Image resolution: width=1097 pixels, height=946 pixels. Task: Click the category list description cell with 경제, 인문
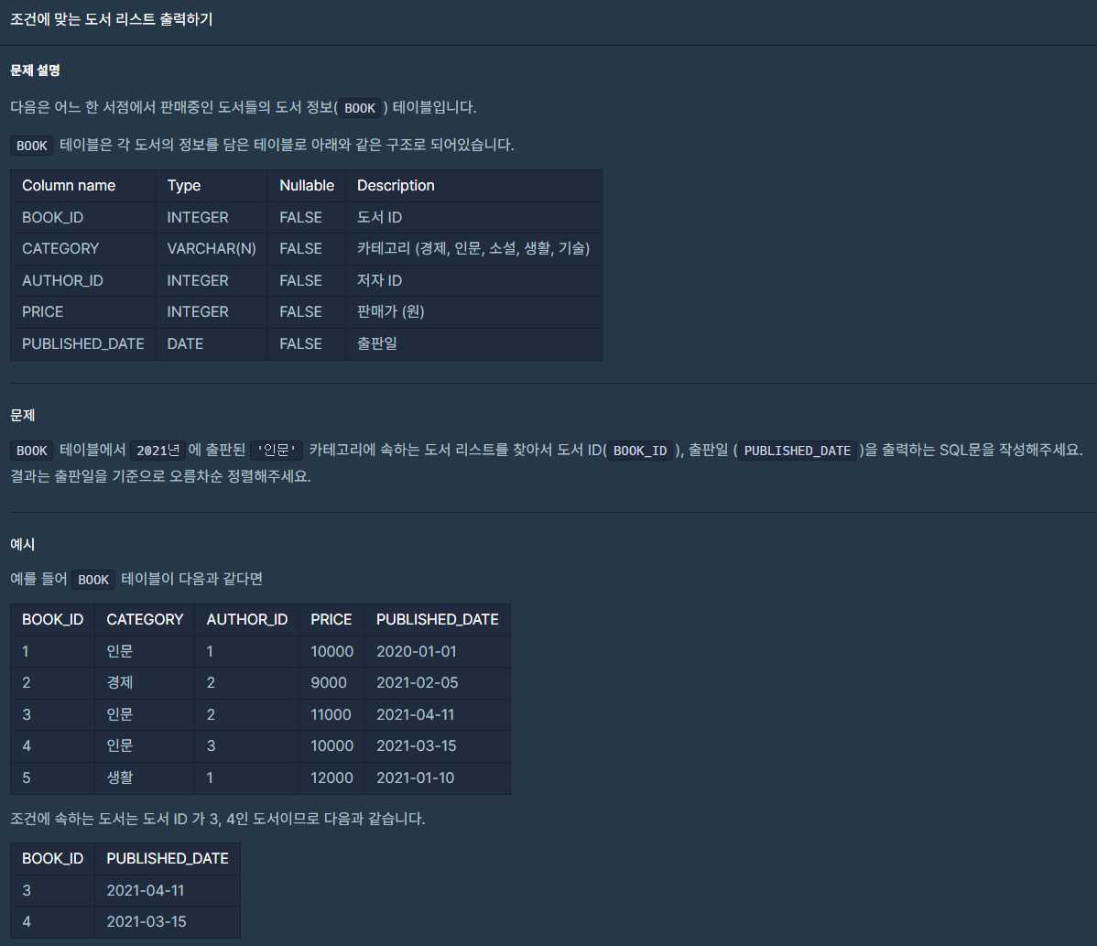[x=472, y=249]
